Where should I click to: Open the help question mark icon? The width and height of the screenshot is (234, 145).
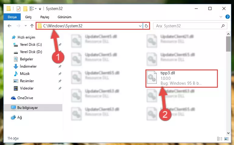point(227,17)
